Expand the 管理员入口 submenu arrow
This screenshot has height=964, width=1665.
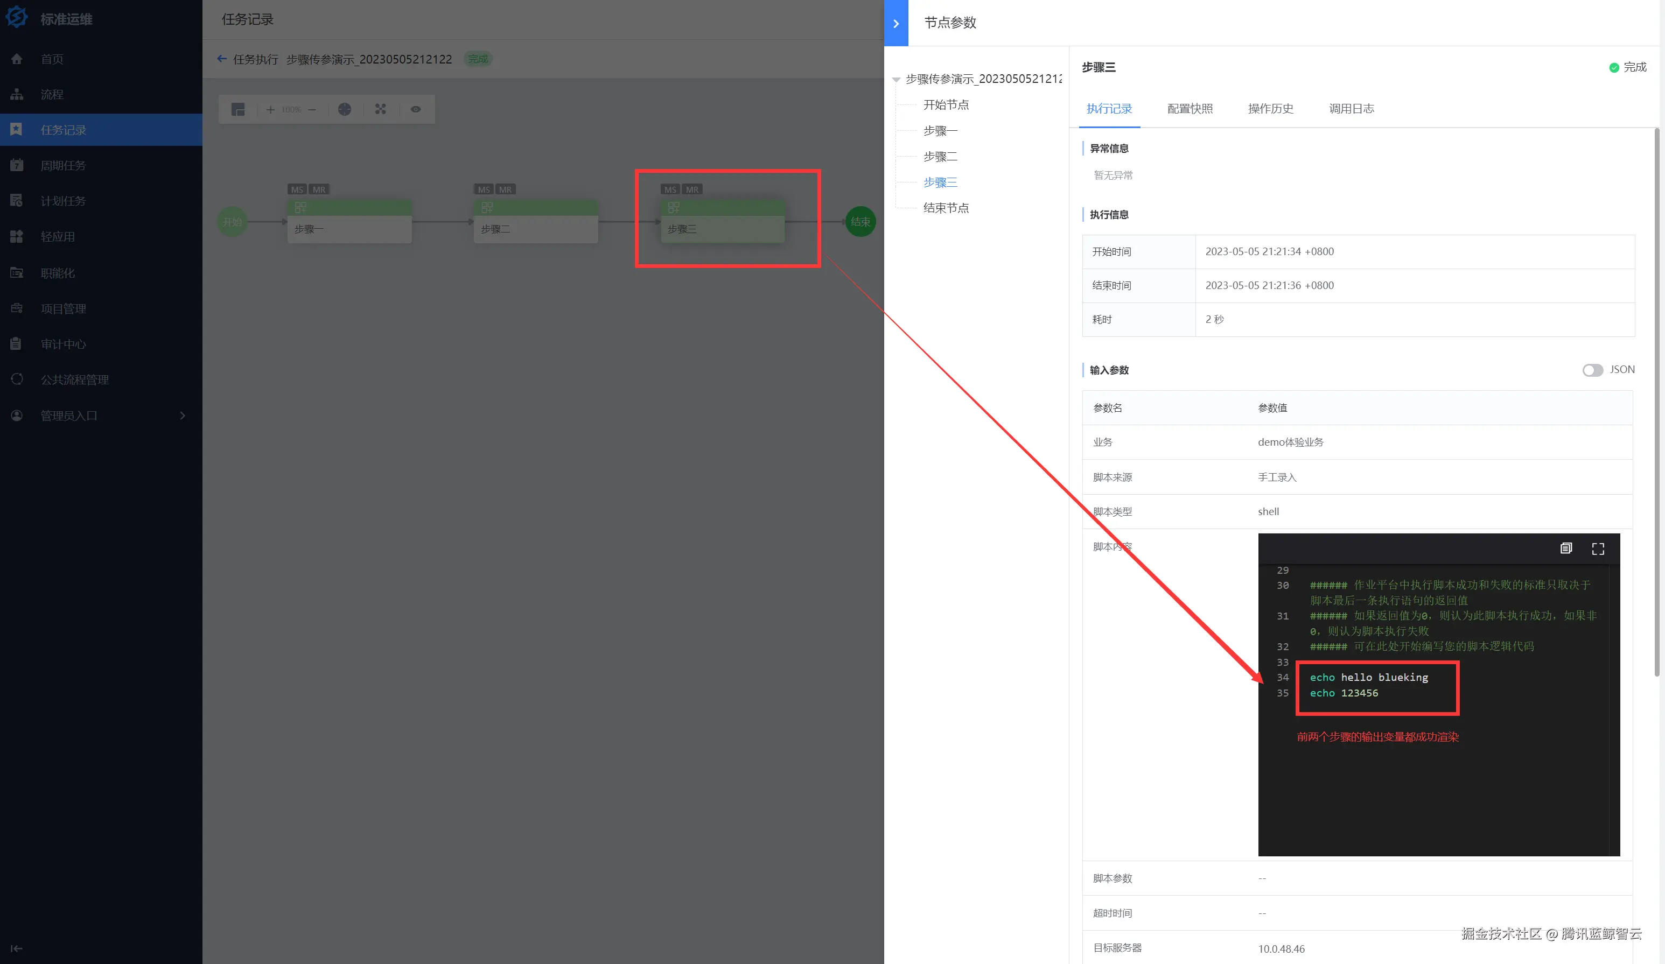183,416
